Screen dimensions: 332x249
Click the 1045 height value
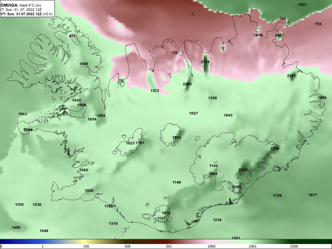pos(76,100)
